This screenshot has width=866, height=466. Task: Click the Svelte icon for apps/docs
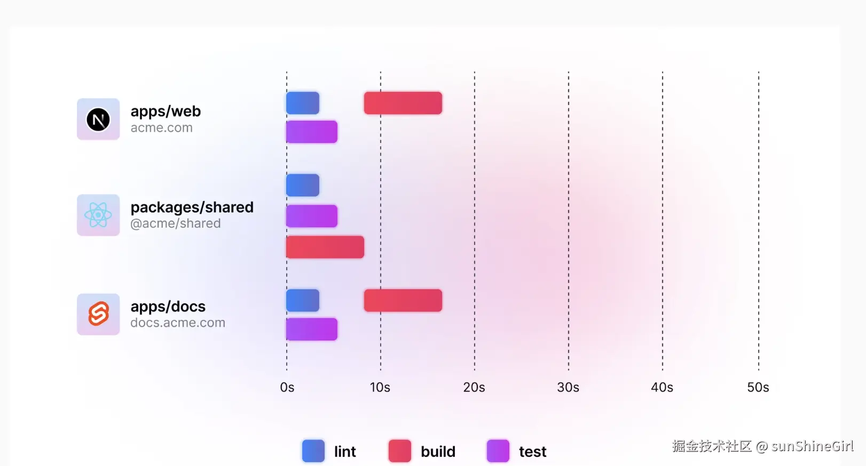[98, 314]
